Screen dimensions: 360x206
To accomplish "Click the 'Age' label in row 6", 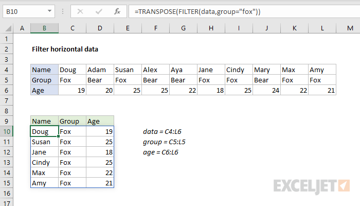I will click(45, 90).
